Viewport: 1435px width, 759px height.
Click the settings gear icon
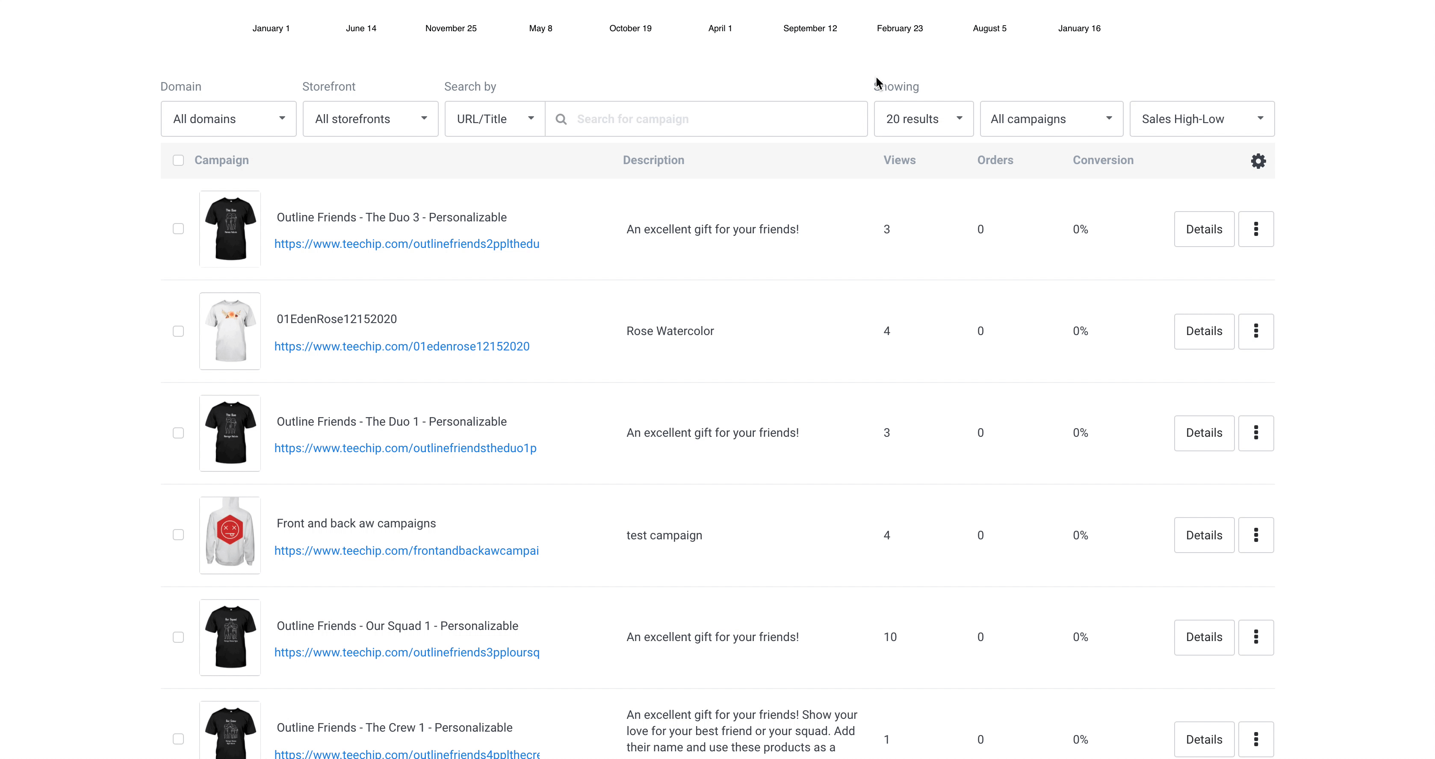click(x=1258, y=160)
